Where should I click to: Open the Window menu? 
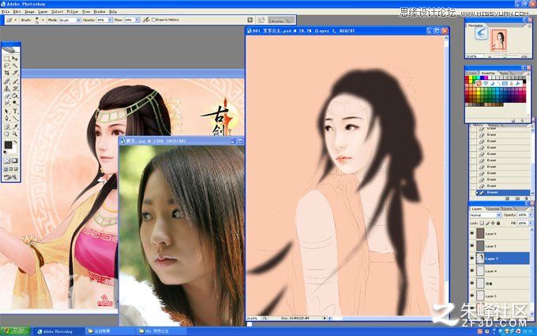pos(100,11)
